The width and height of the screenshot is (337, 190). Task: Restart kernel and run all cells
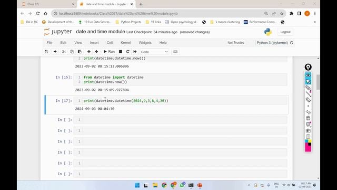[x=135, y=52]
